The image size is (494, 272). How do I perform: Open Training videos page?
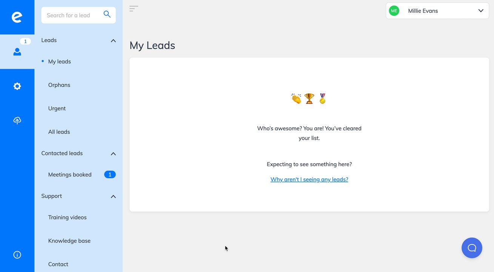pos(67,217)
